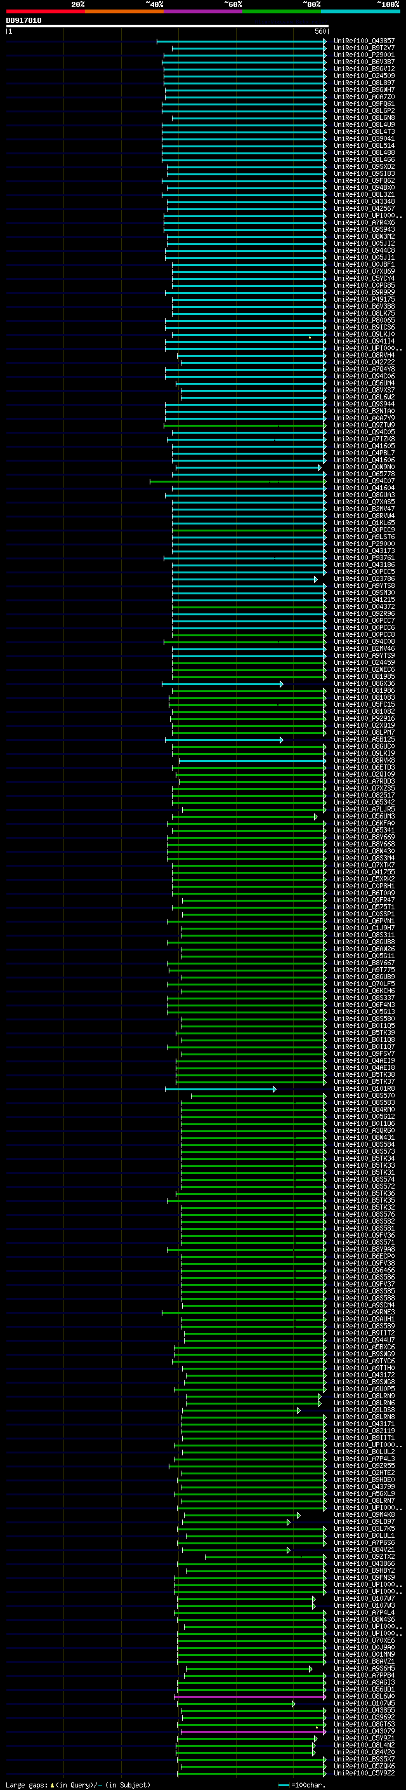Select the UniRef100_B9ICS6 label

[363, 327]
